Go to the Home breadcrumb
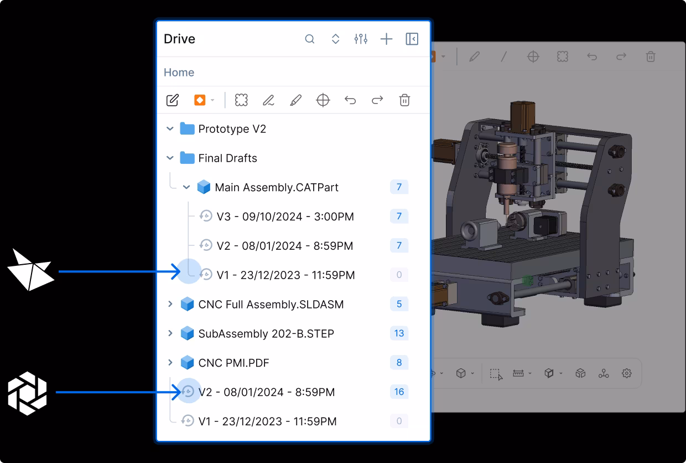Viewport: 686px width, 463px height. (x=179, y=73)
